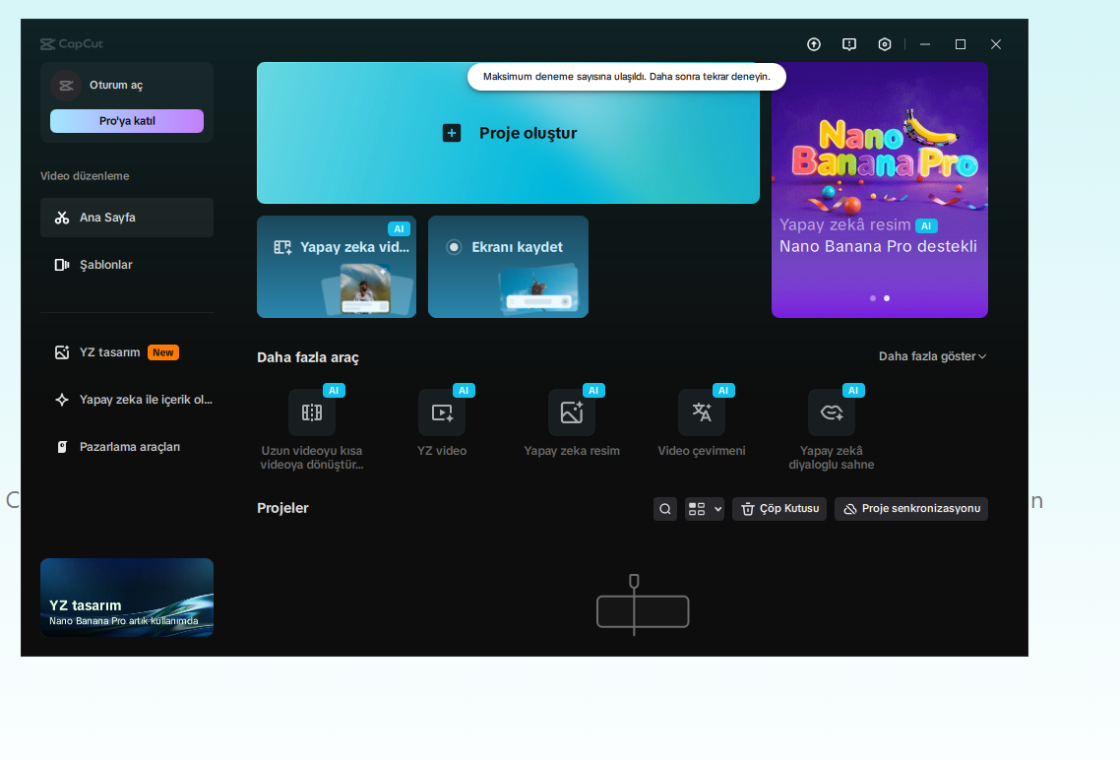1120x760 pixels.
Task: Click the upload/update arrow icon in title bar
Action: (x=814, y=44)
